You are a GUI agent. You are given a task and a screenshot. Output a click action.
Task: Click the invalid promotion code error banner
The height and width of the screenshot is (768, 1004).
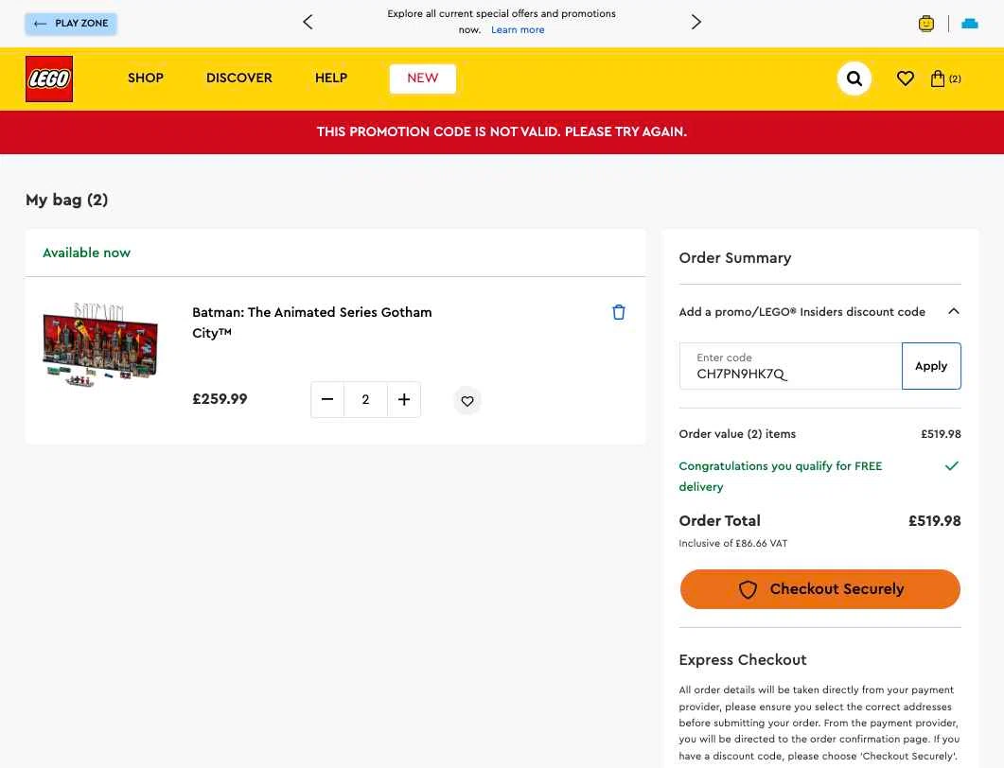[x=502, y=131]
